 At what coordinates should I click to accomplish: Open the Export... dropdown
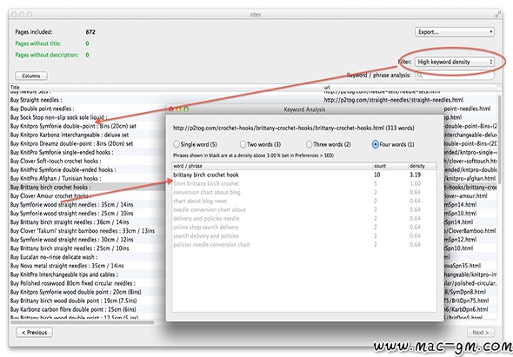455,32
